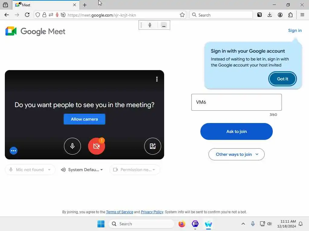Click the blocked camera indicator in address bar

point(63,15)
